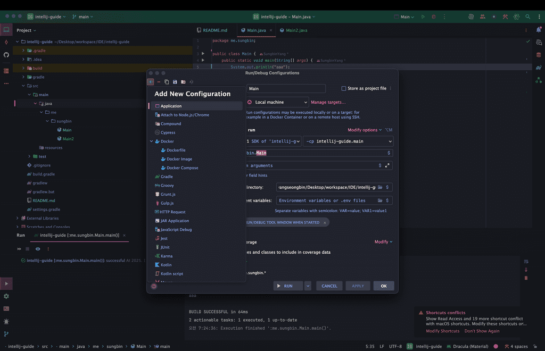Expand the program arguments field with arrows icon
Image resolution: width=545 pixels, height=351 pixels.
pos(387,165)
